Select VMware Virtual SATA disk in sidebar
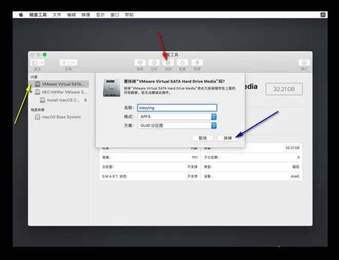The height and width of the screenshot is (260, 339). coord(59,84)
